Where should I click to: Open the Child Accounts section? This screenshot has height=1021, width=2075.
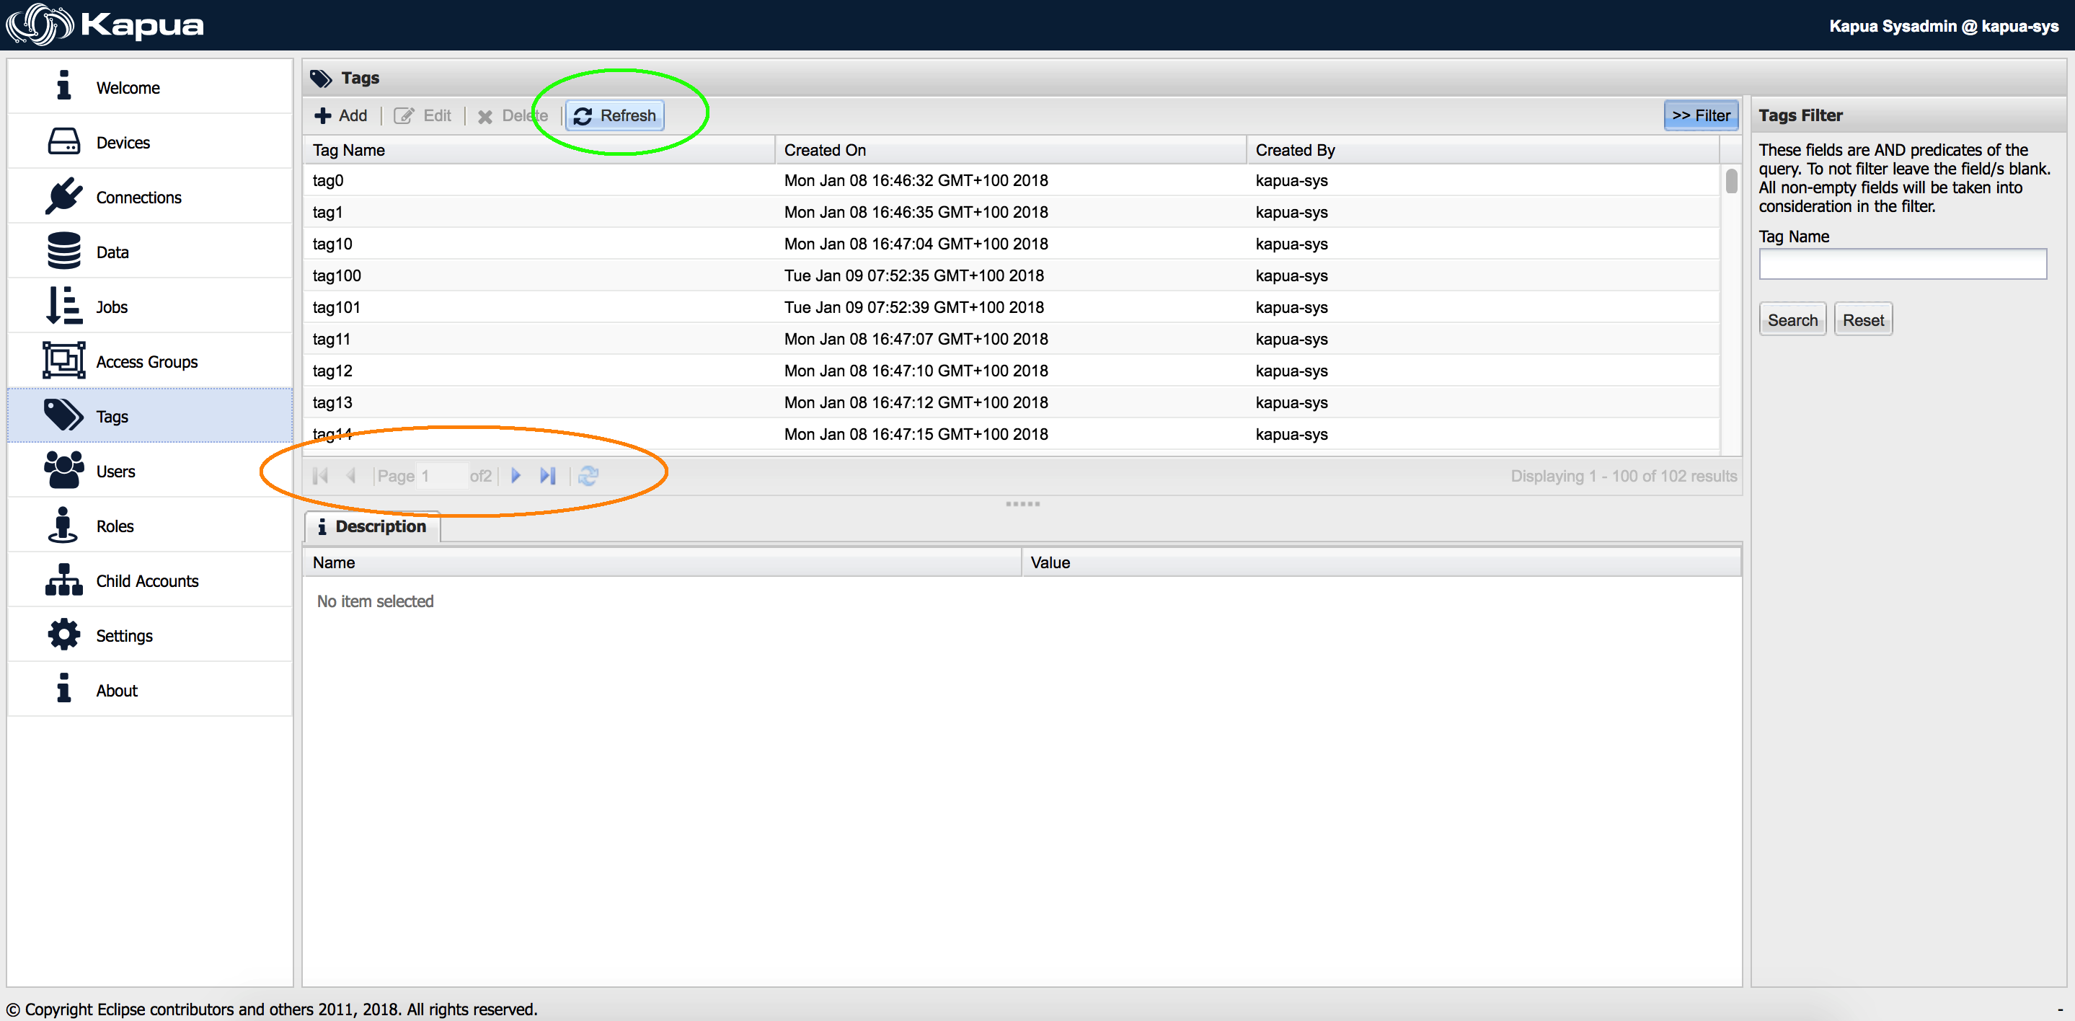146,580
